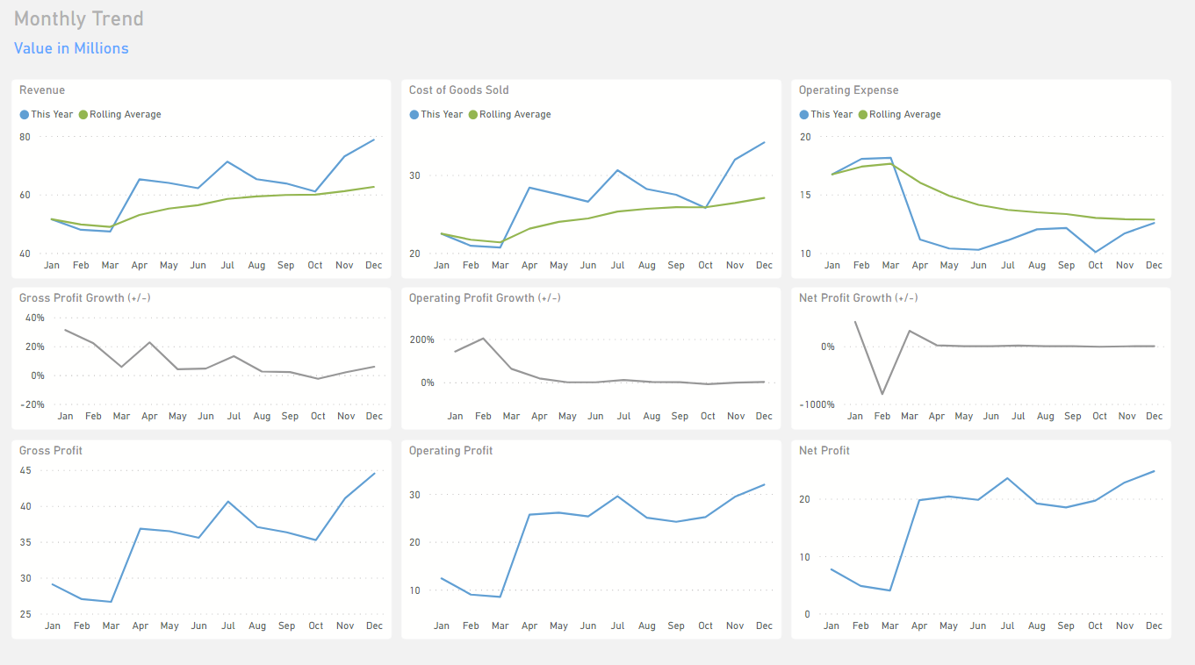Click the 80 y-axis label in Revenue chart
1195x665 pixels.
pos(25,137)
